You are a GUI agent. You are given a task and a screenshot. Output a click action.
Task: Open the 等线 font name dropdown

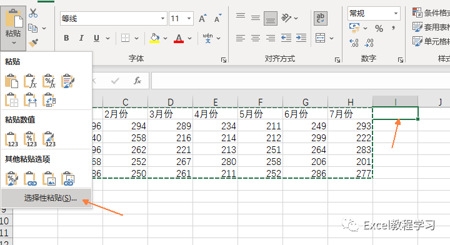point(162,19)
